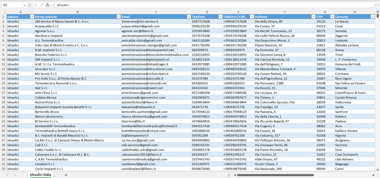The width and height of the screenshot is (380, 178).
Task: Open the Comune column filter dropdown
Action: (x=372, y=17)
